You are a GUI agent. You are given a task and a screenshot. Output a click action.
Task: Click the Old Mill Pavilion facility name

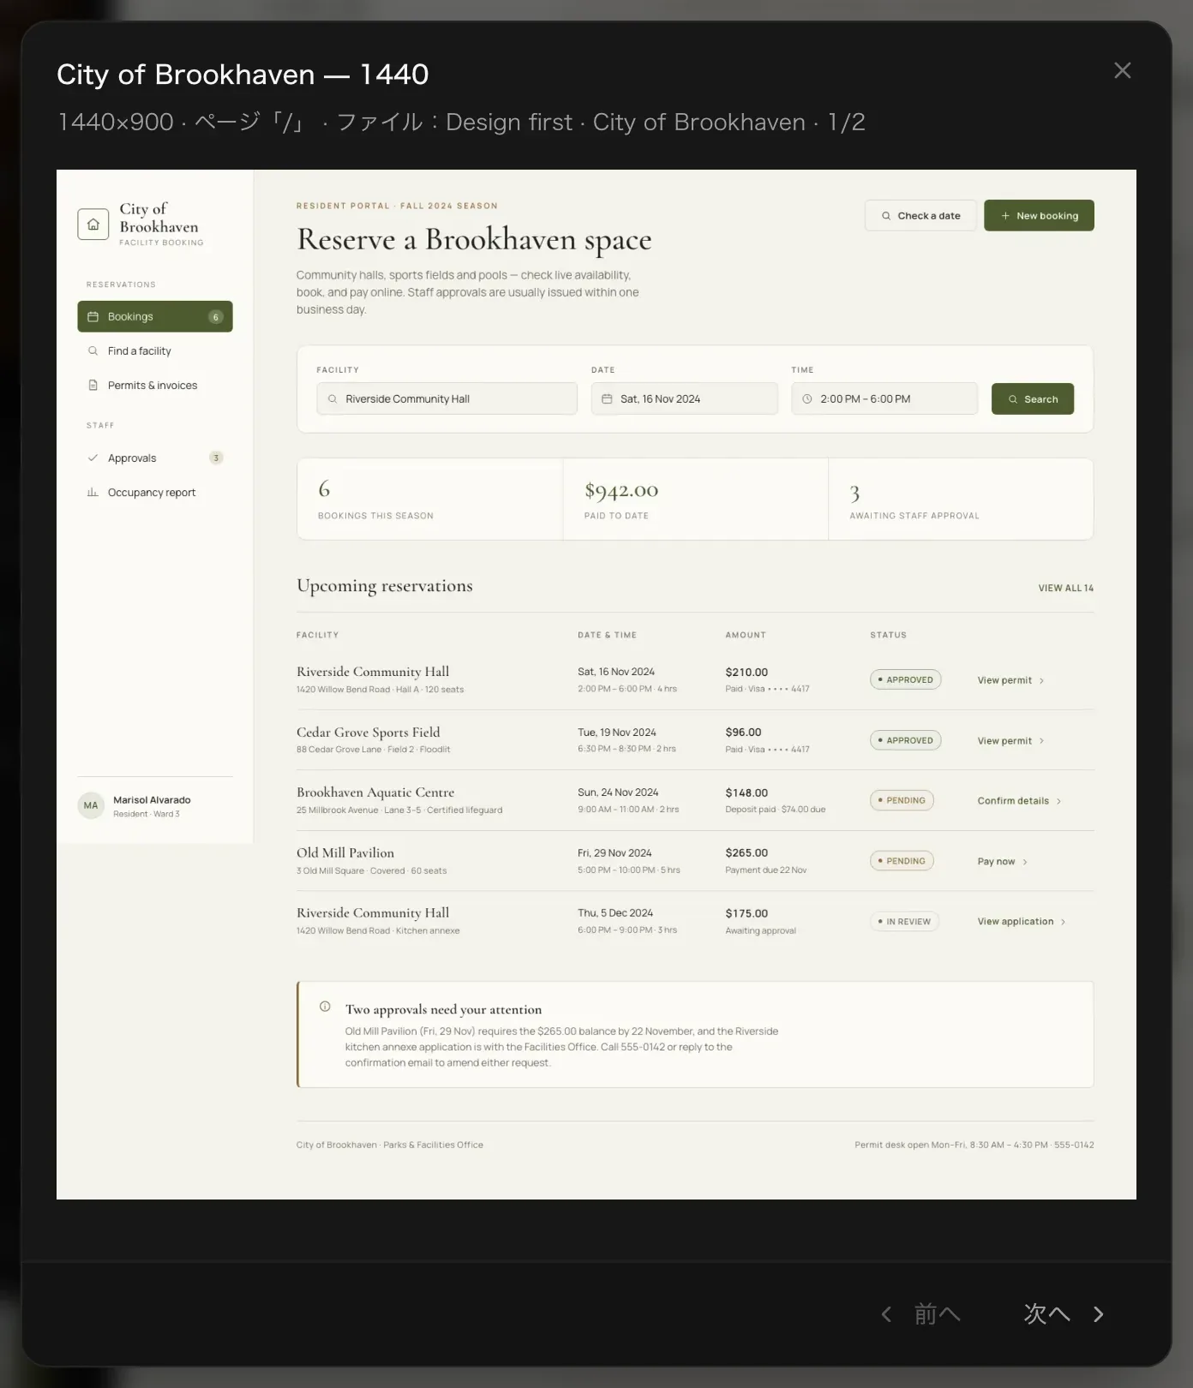345,853
